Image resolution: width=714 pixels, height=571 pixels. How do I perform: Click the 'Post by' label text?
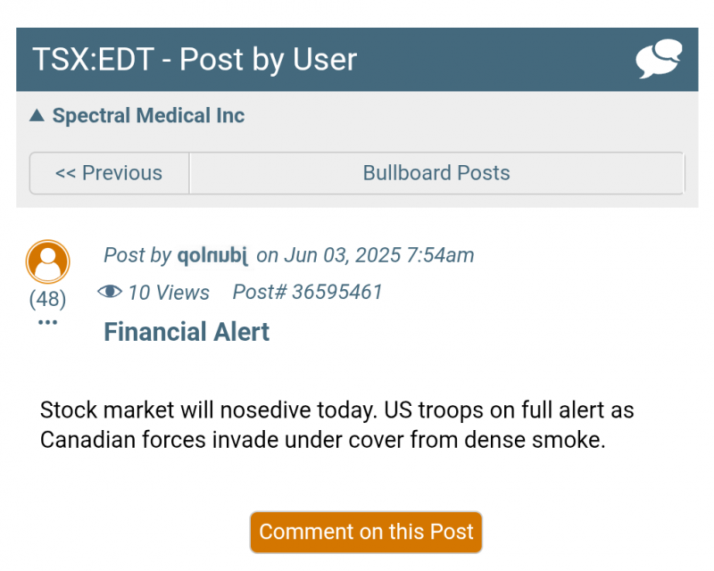(137, 256)
